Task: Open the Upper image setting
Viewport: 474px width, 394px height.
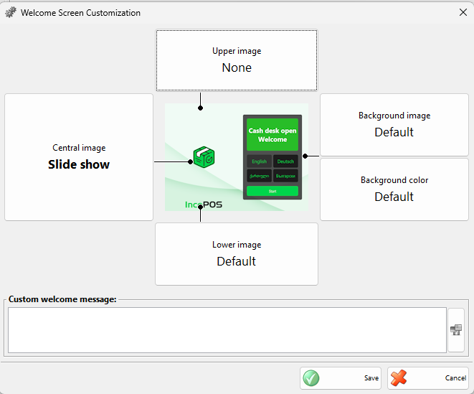Action: [x=237, y=60]
